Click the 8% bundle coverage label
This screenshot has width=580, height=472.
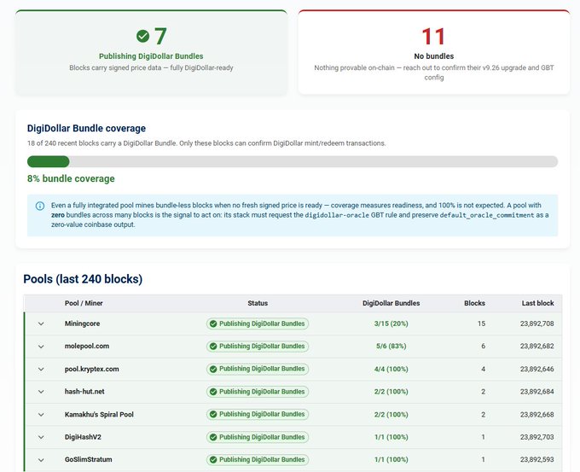coord(71,178)
